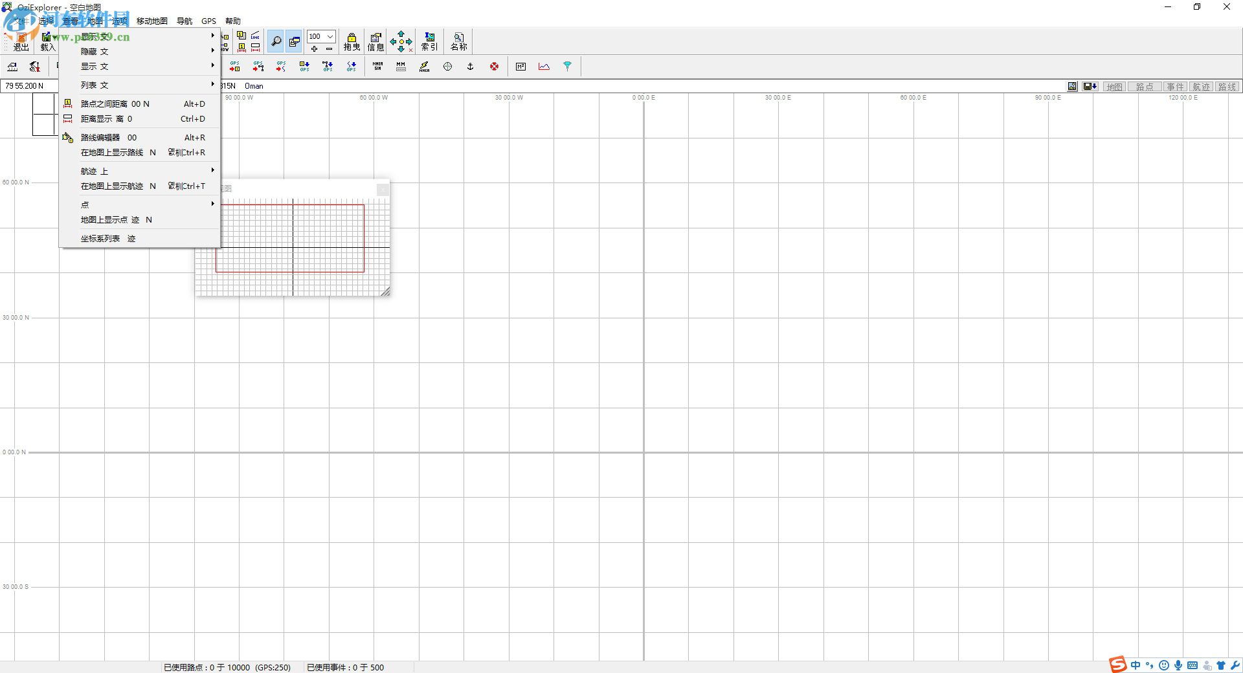The height and width of the screenshot is (673, 1243).
Task: Choose 在地图上显示航迹 menu item
Action: [140, 186]
